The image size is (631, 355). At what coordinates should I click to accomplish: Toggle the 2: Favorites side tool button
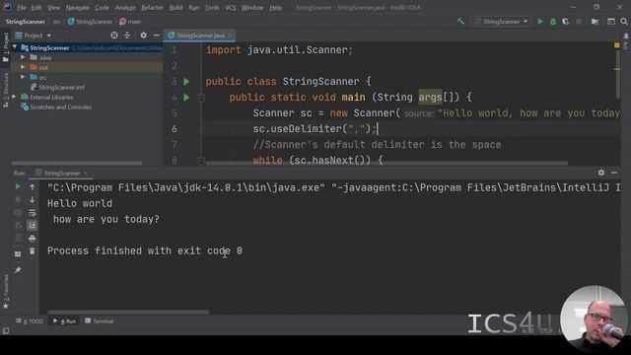coord(6,292)
